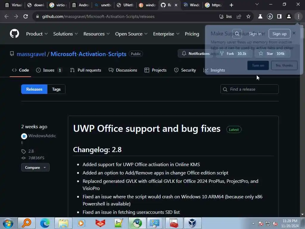Image resolution: width=305 pixels, height=229 pixels.
Task: Toggle the browser side panel icon
Action: pos(279,17)
